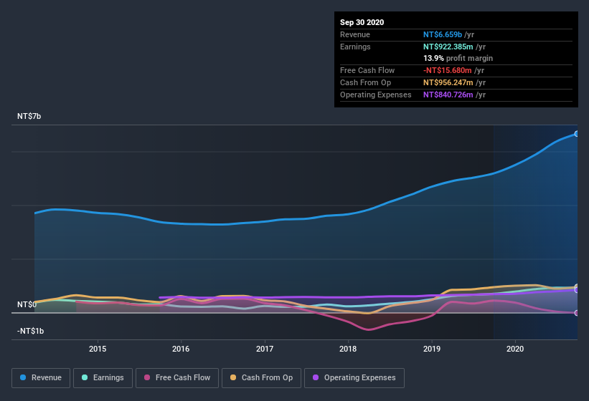Click the NT$922.385m earnings value in tooltip
This screenshot has width=589, height=401.
[448, 47]
